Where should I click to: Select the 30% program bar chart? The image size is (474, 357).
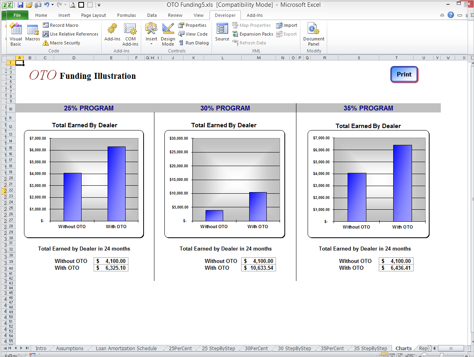(225, 184)
